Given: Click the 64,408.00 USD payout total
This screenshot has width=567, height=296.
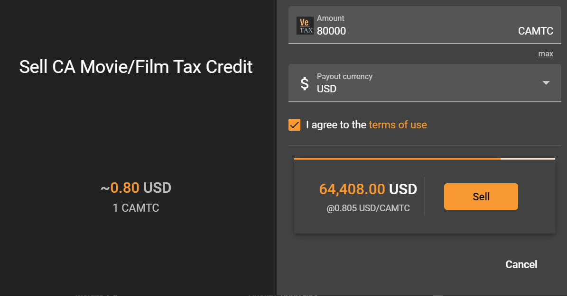Looking at the screenshot, I should 368,189.
